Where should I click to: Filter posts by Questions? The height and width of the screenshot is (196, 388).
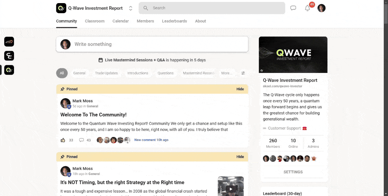pyautogui.click(x=166, y=73)
